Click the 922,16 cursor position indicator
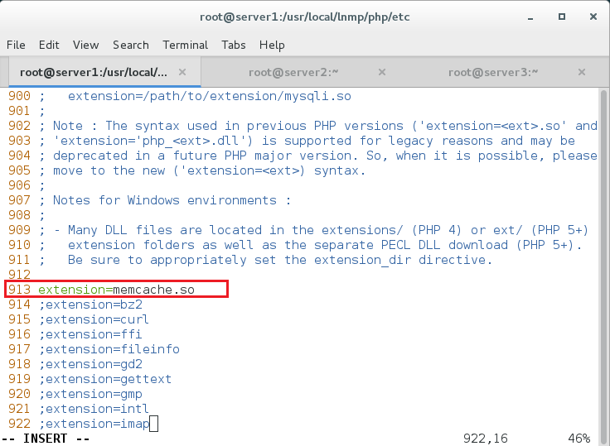This screenshot has width=610, height=446. 486,439
